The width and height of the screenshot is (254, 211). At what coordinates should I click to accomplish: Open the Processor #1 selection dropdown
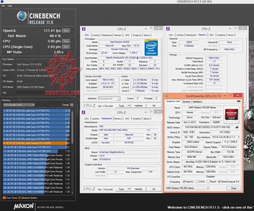coord(109,98)
